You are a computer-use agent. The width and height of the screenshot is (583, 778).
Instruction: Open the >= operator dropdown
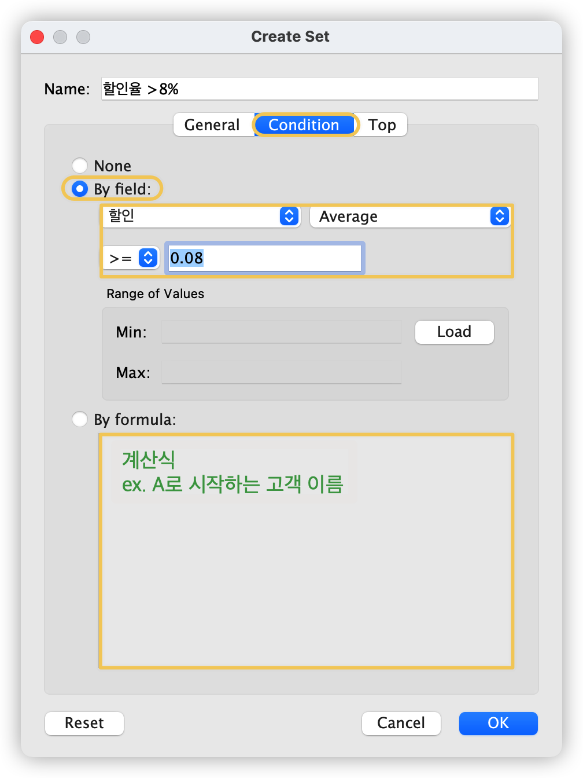[x=131, y=258]
